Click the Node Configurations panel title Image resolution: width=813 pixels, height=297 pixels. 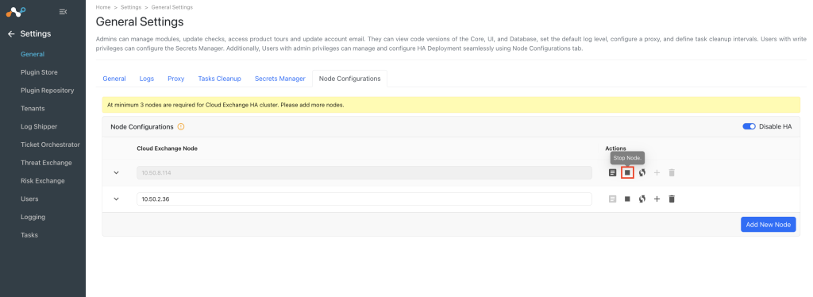click(x=142, y=126)
